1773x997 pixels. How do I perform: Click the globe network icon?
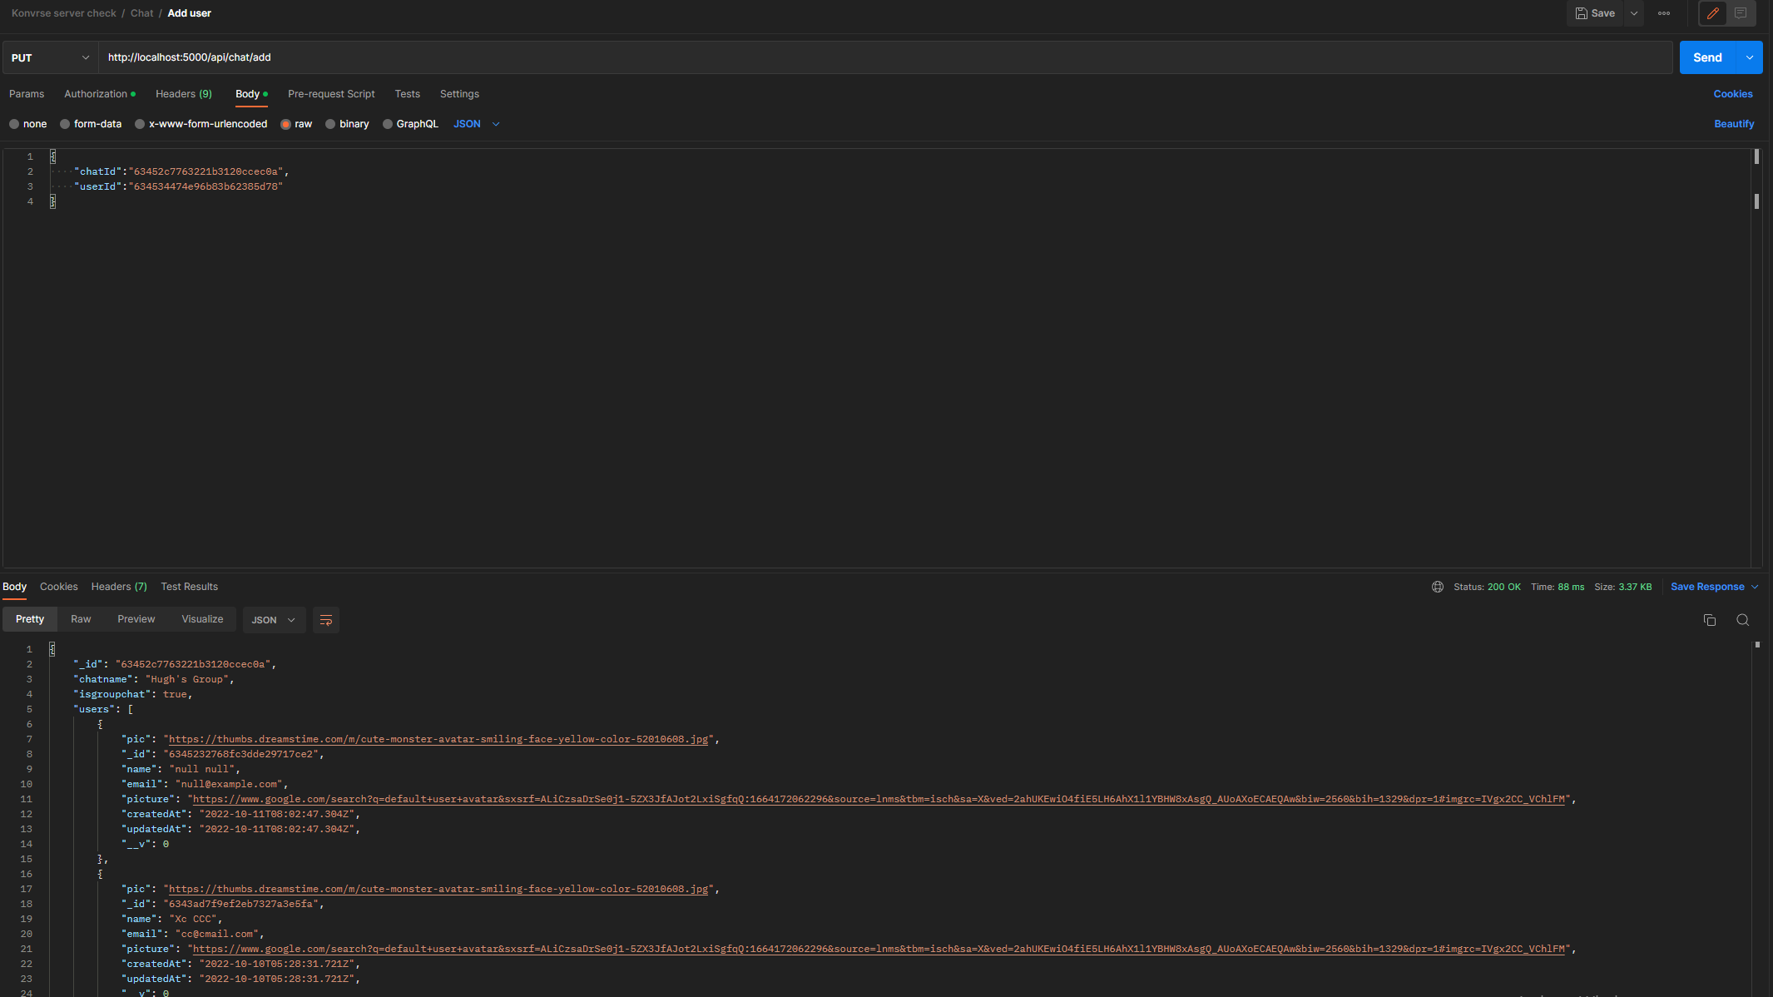[1438, 587]
